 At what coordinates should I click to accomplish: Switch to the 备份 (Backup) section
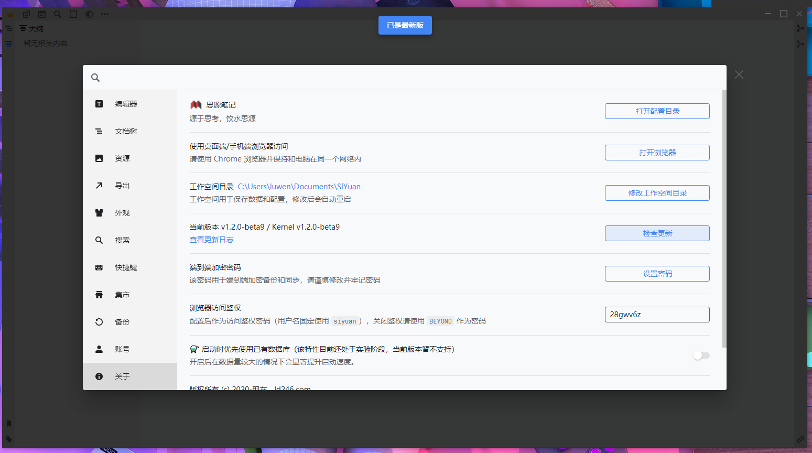coord(122,322)
